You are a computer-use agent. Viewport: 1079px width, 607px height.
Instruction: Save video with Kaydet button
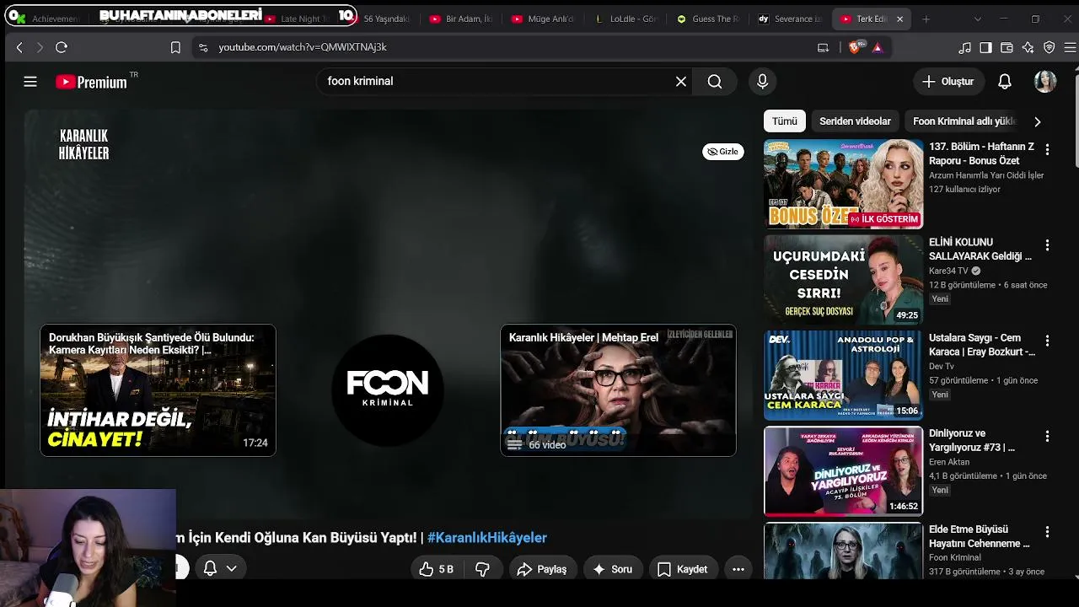click(x=683, y=569)
